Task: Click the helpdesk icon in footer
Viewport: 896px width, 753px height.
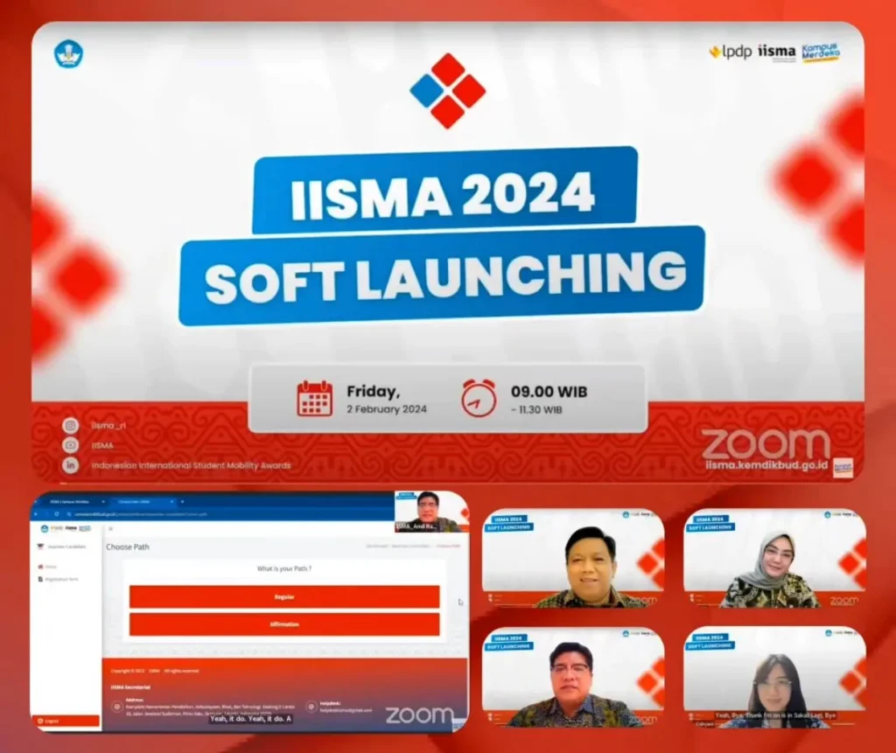Action: 311,707
